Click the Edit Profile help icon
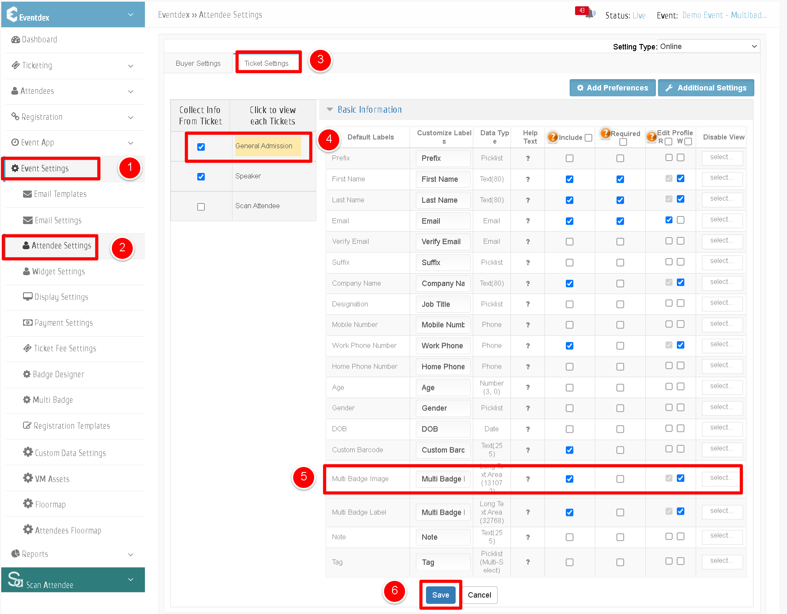This screenshot has height=614, width=787. (x=651, y=137)
